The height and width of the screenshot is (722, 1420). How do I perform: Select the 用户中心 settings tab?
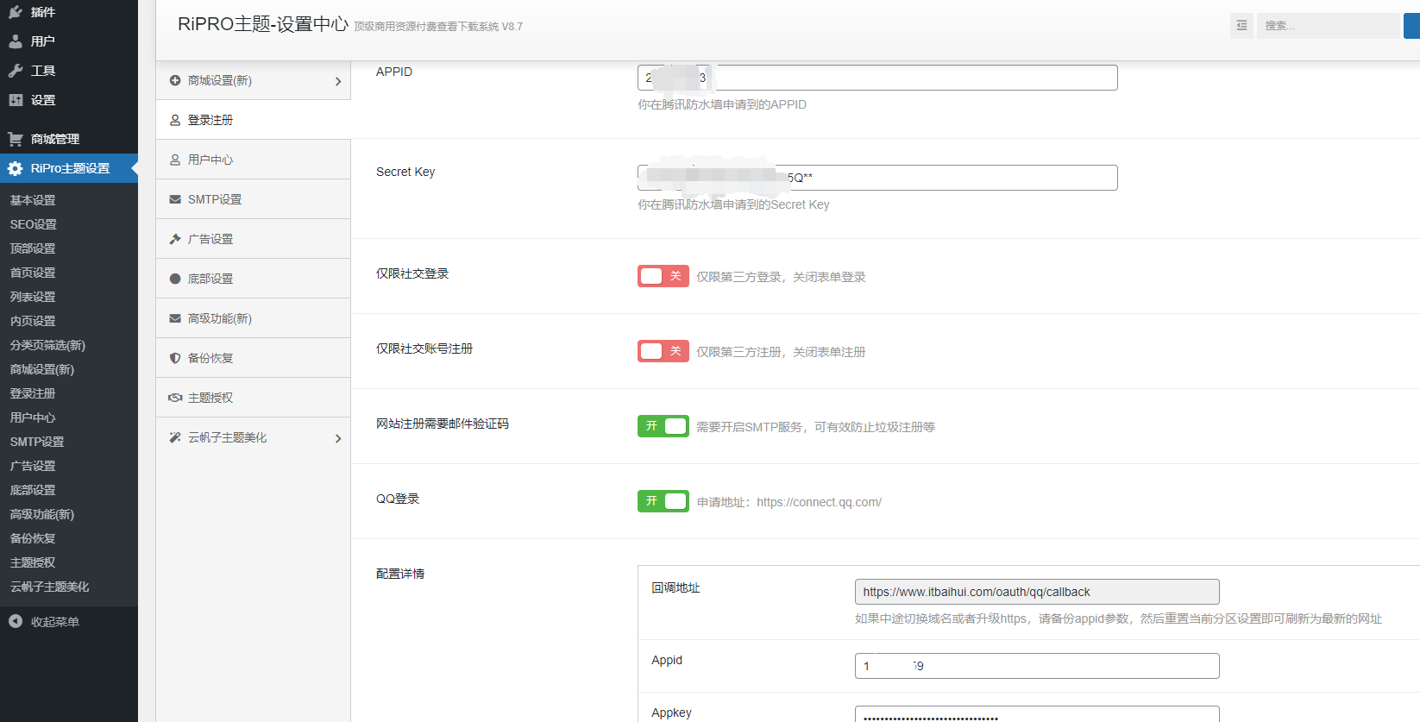(210, 160)
